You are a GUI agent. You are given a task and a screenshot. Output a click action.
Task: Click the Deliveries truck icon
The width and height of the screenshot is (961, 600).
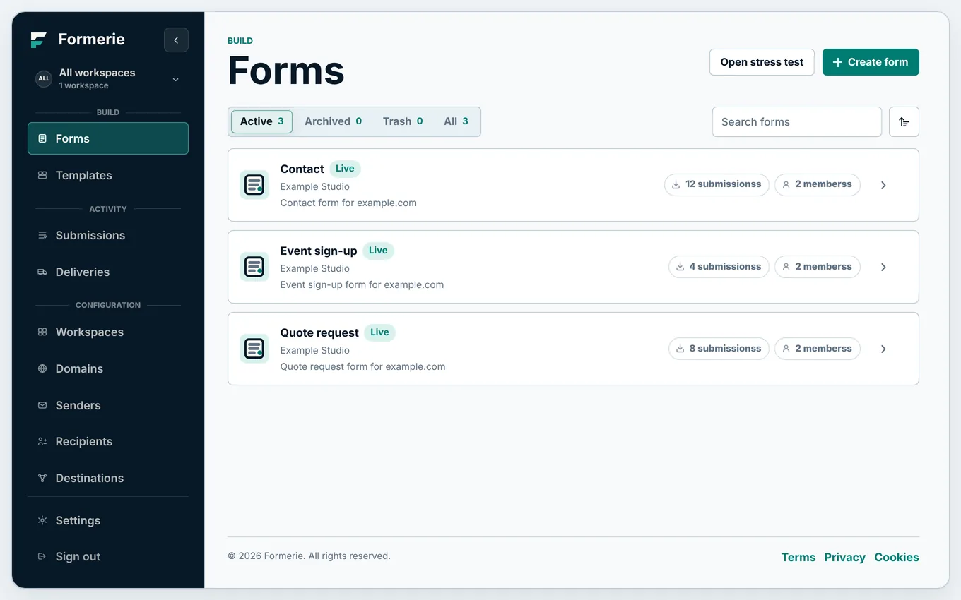(x=42, y=272)
